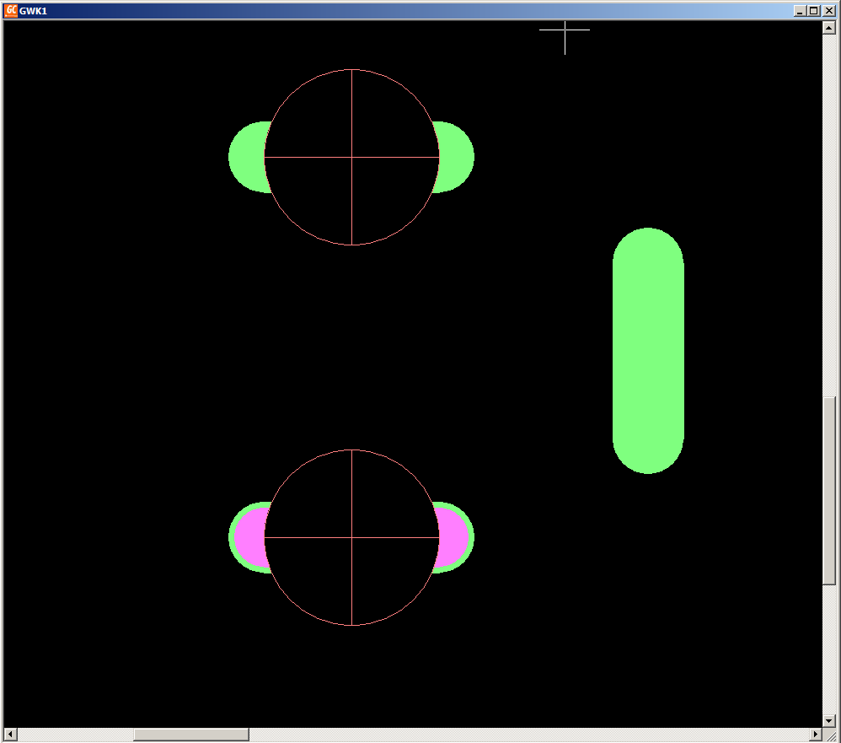Click the vertical scrollbar thumb
841x743 pixels.
click(829, 491)
